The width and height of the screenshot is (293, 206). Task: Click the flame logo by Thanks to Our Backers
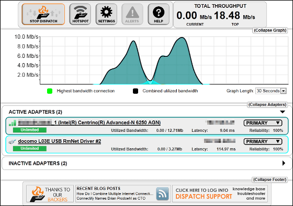coord(38,194)
